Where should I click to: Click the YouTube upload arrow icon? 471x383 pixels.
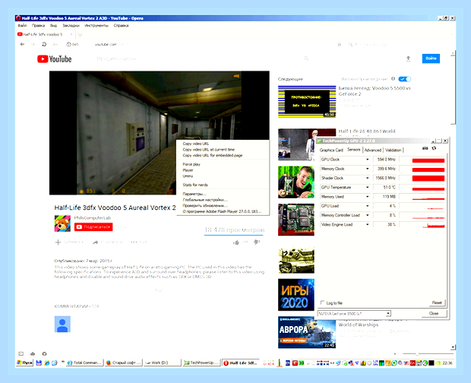(408, 59)
